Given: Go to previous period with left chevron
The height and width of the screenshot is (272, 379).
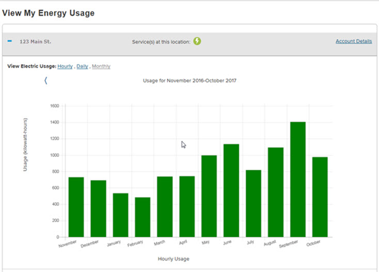Looking at the screenshot, I should click(45, 81).
